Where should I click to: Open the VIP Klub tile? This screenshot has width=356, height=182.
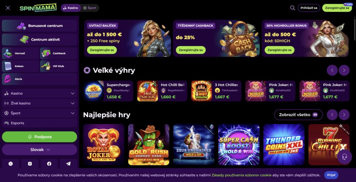pos(58,66)
